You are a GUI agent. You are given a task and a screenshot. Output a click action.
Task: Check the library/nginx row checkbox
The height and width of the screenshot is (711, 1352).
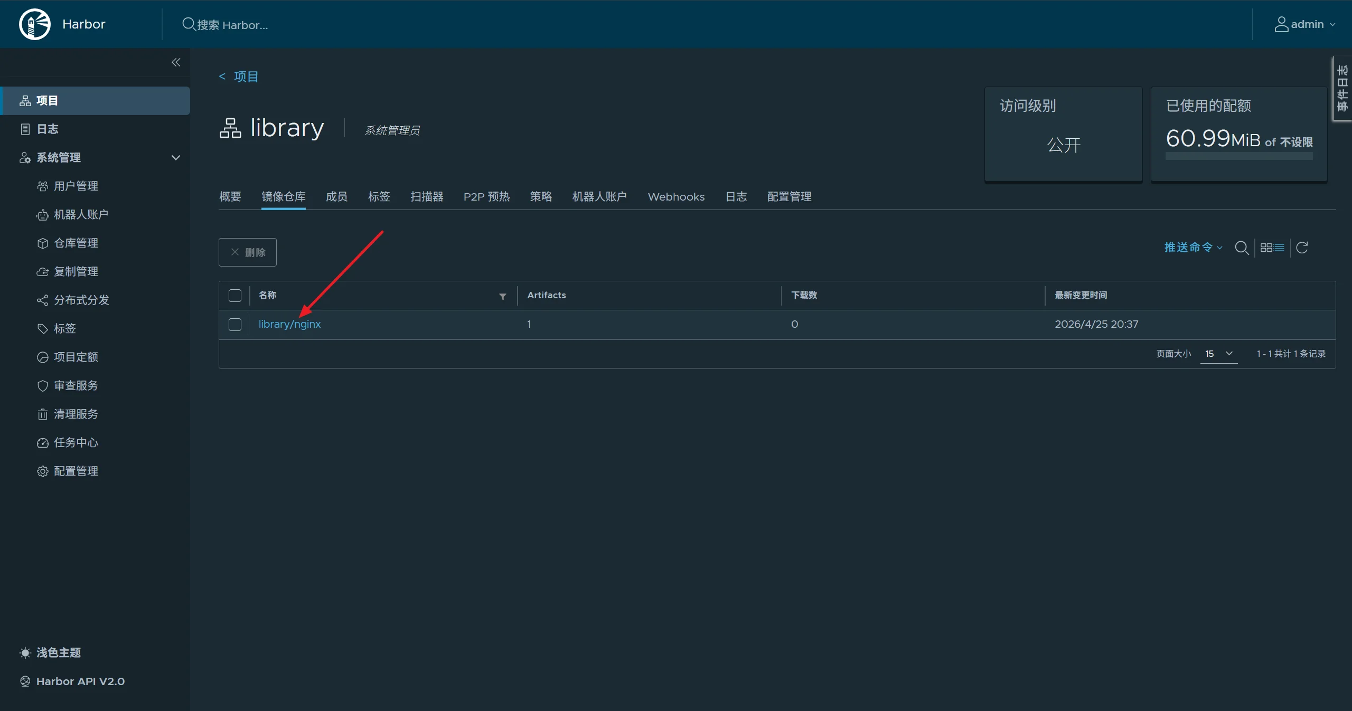(235, 325)
